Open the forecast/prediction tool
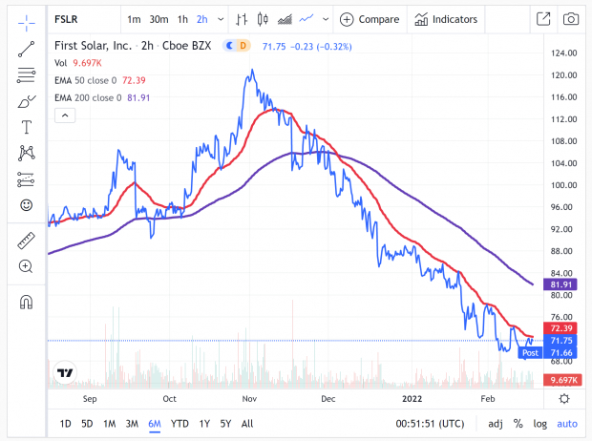 [27, 179]
